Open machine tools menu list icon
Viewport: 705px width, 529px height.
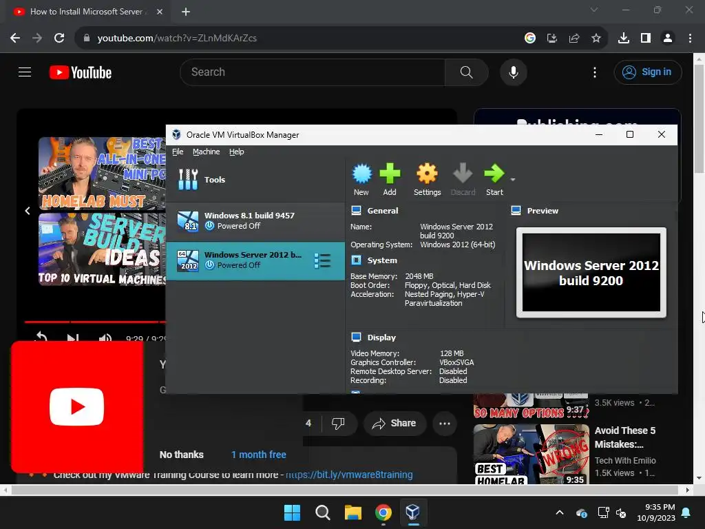322,260
